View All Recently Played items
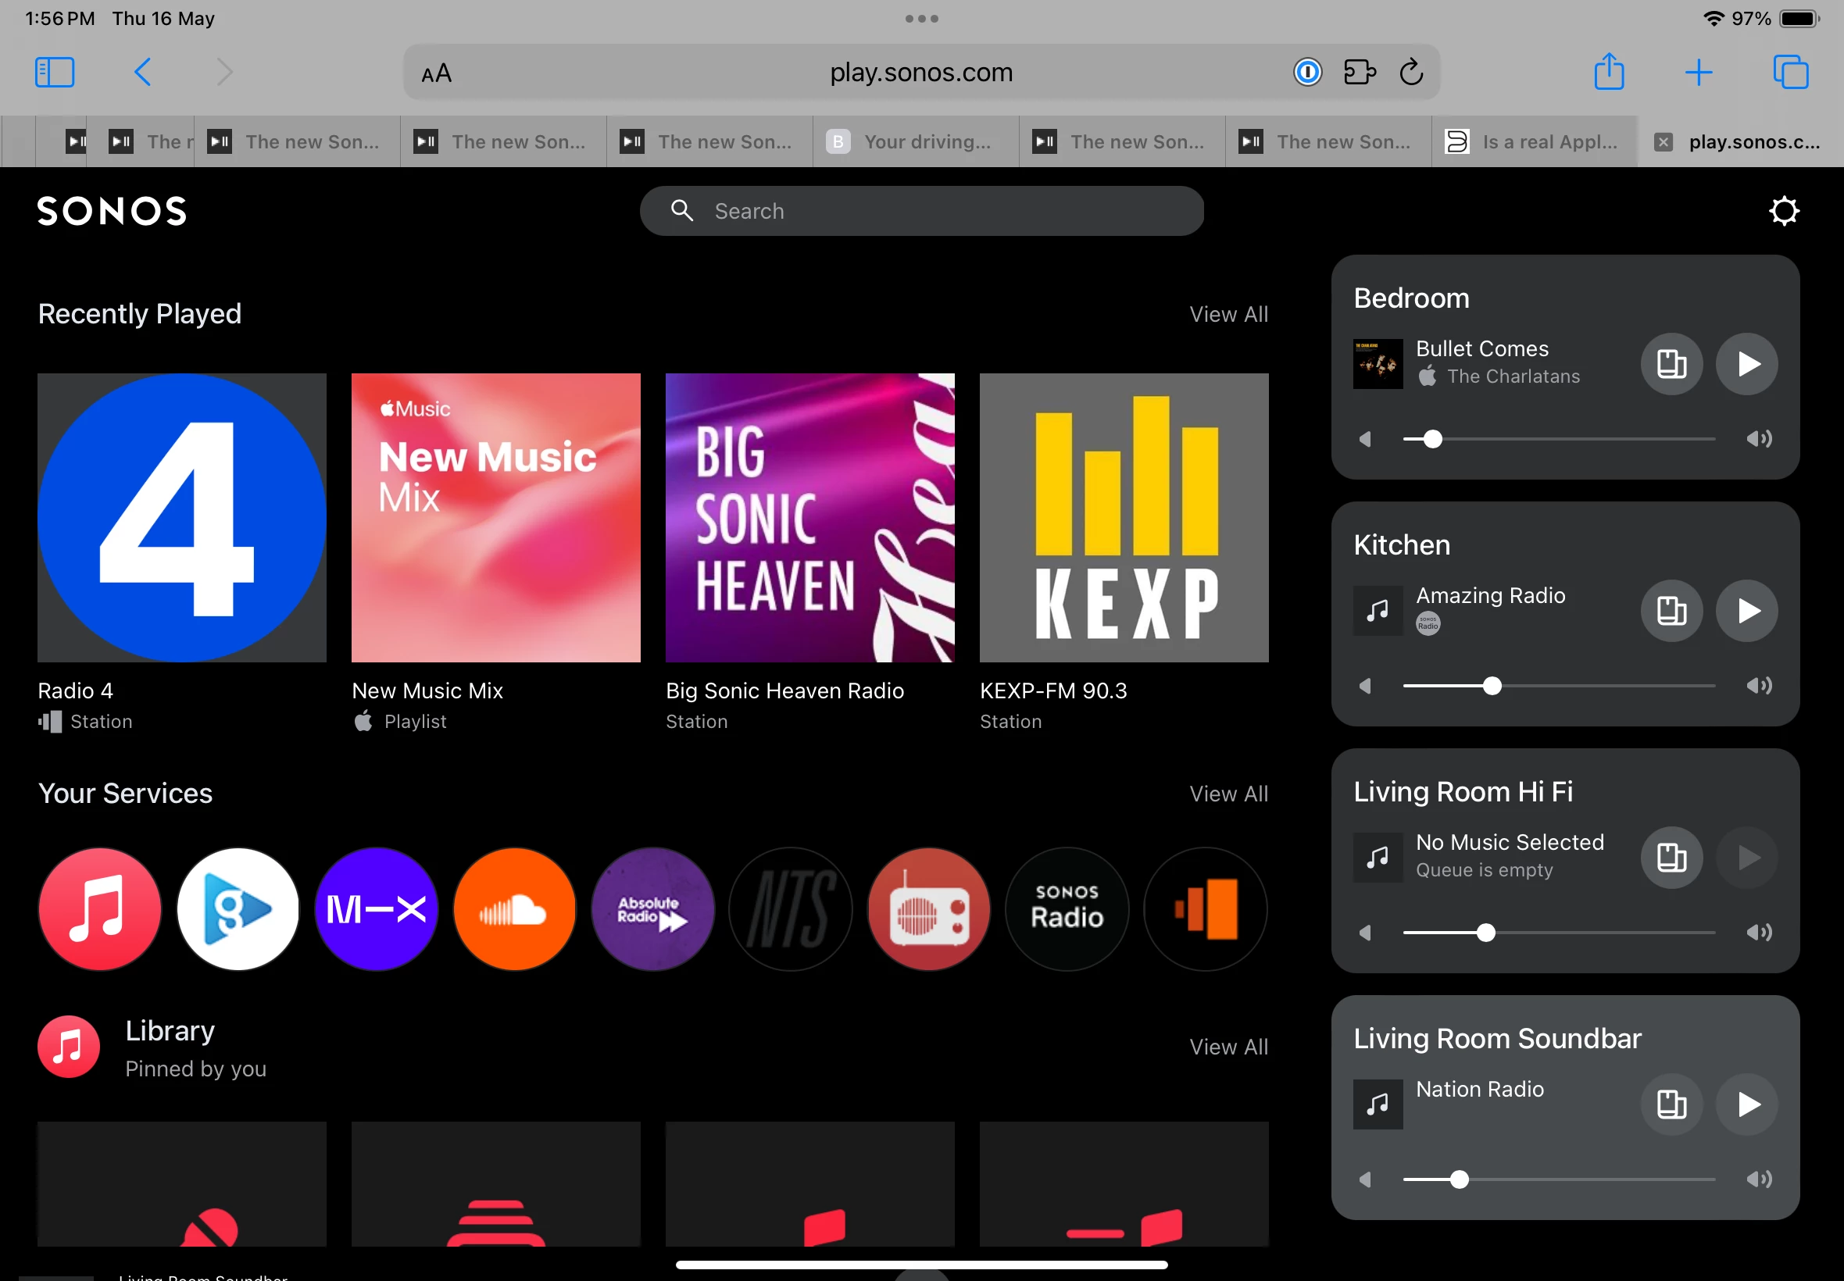The width and height of the screenshot is (1844, 1281). point(1228,315)
